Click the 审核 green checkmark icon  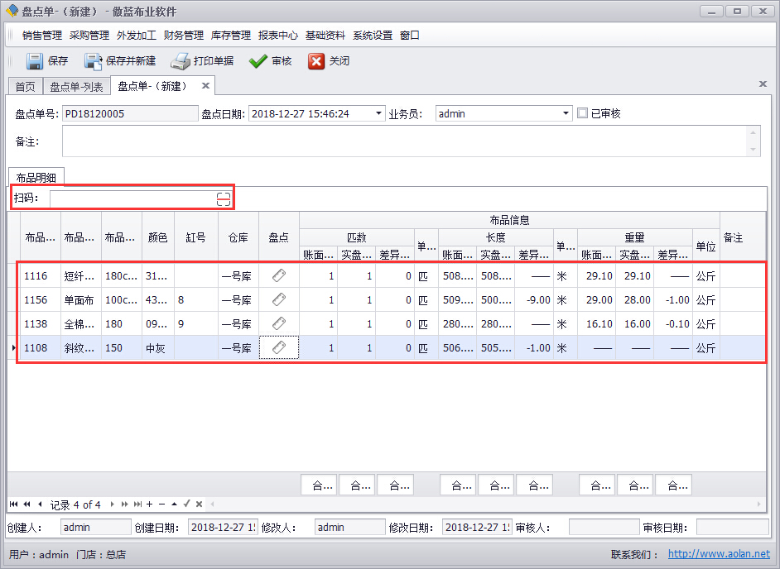(258, 61)
